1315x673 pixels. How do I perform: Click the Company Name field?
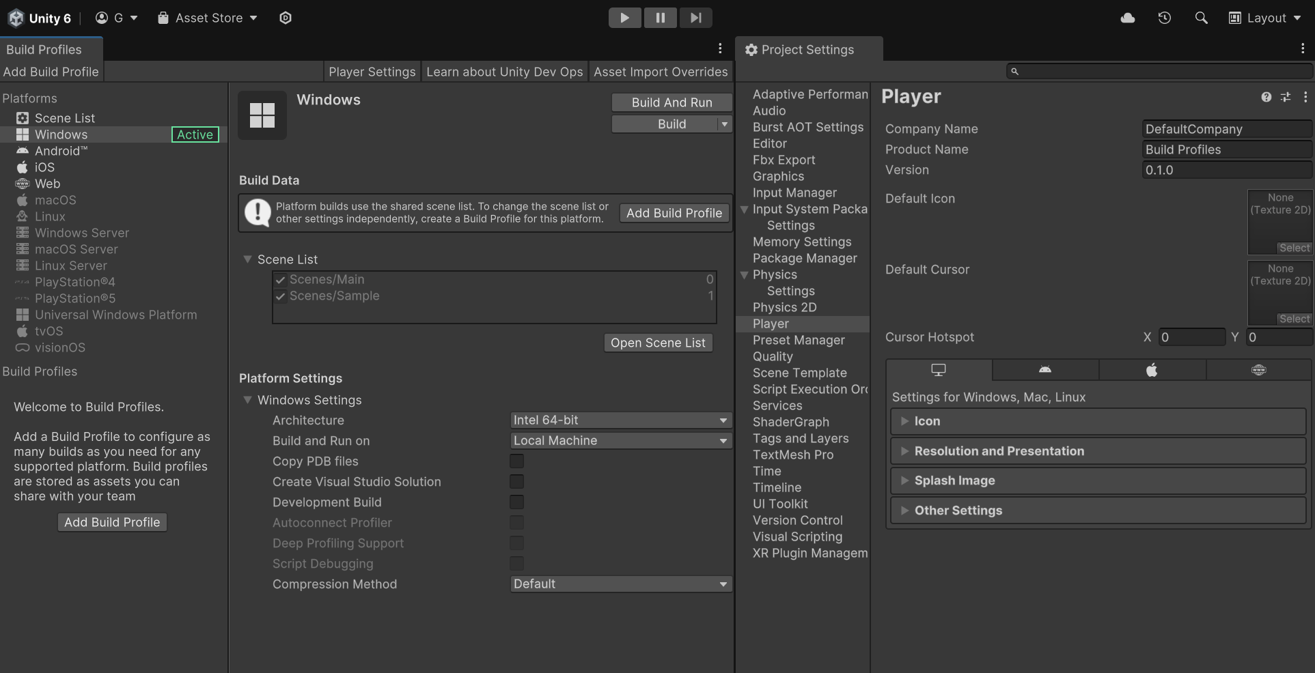coord(1228,129)
